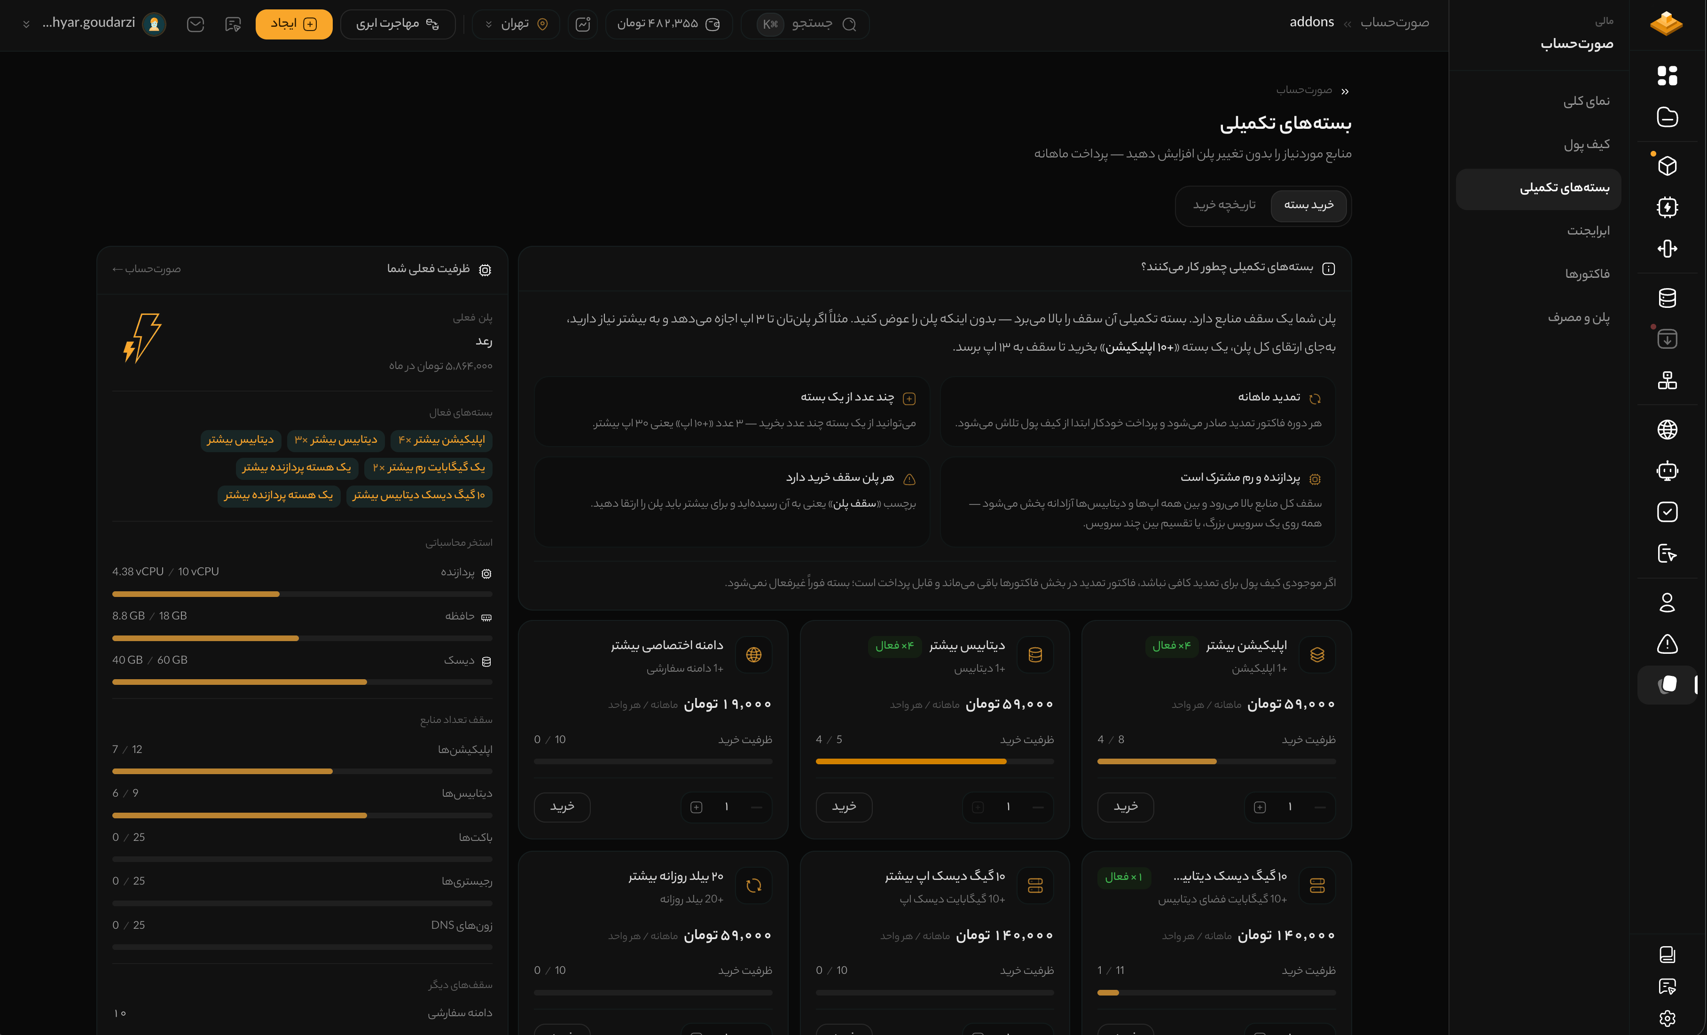Buy the دامنه اختصاصی بیشتر package
The width and height of the screenshot is (1707, 1035).
click(x=562, y=807)
